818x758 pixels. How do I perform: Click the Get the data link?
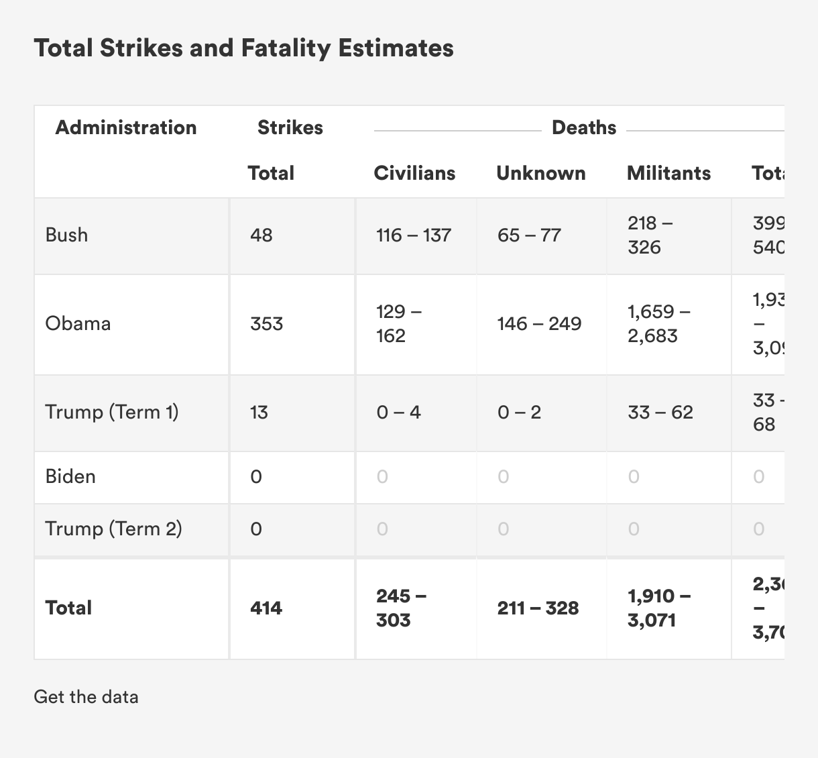(86, 697)
